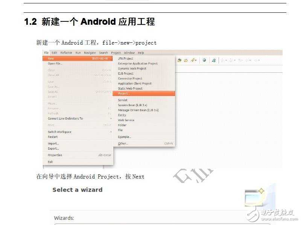
Task: Choose Open File... from File menu
Action: (x=55, y=63)
